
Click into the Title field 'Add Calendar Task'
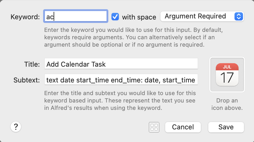(121, 63)
